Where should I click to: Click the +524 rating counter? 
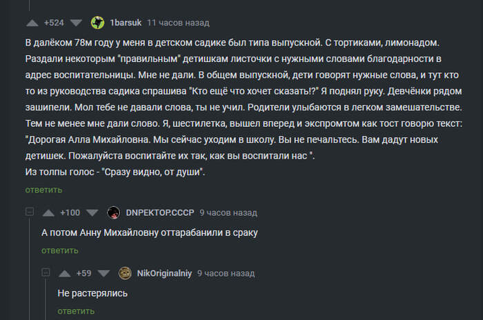click(x=53, y=23)
